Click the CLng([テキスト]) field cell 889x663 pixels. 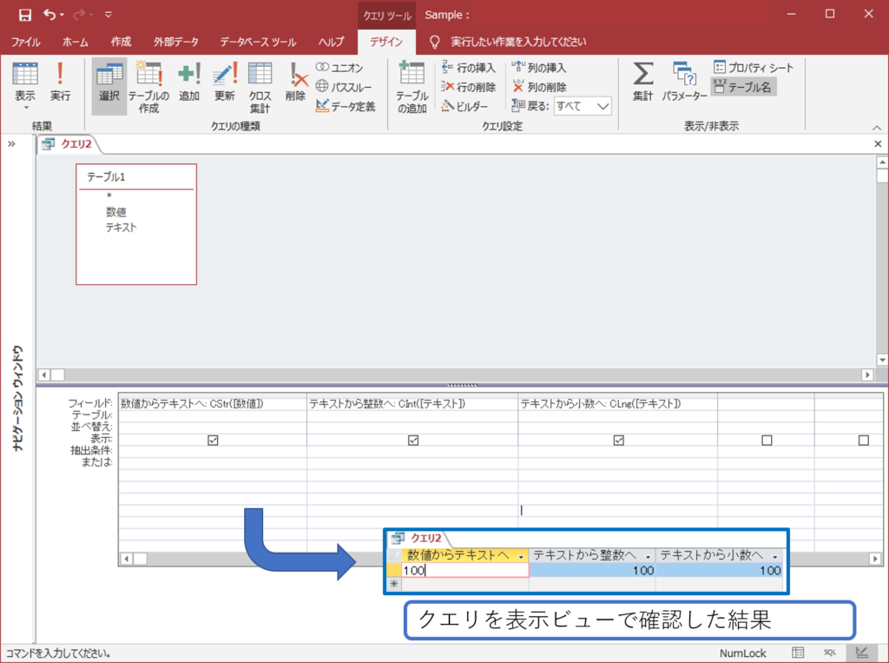[618, 403]
